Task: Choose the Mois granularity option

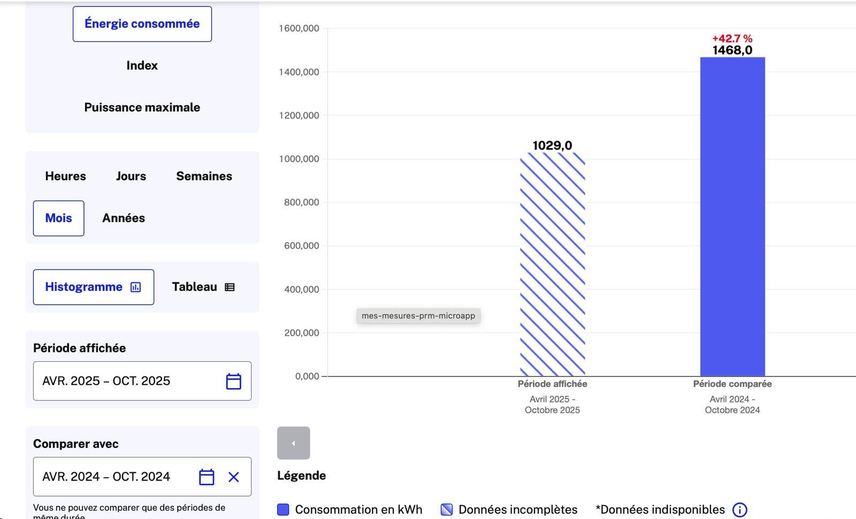Action: click(x=59, y=218)
